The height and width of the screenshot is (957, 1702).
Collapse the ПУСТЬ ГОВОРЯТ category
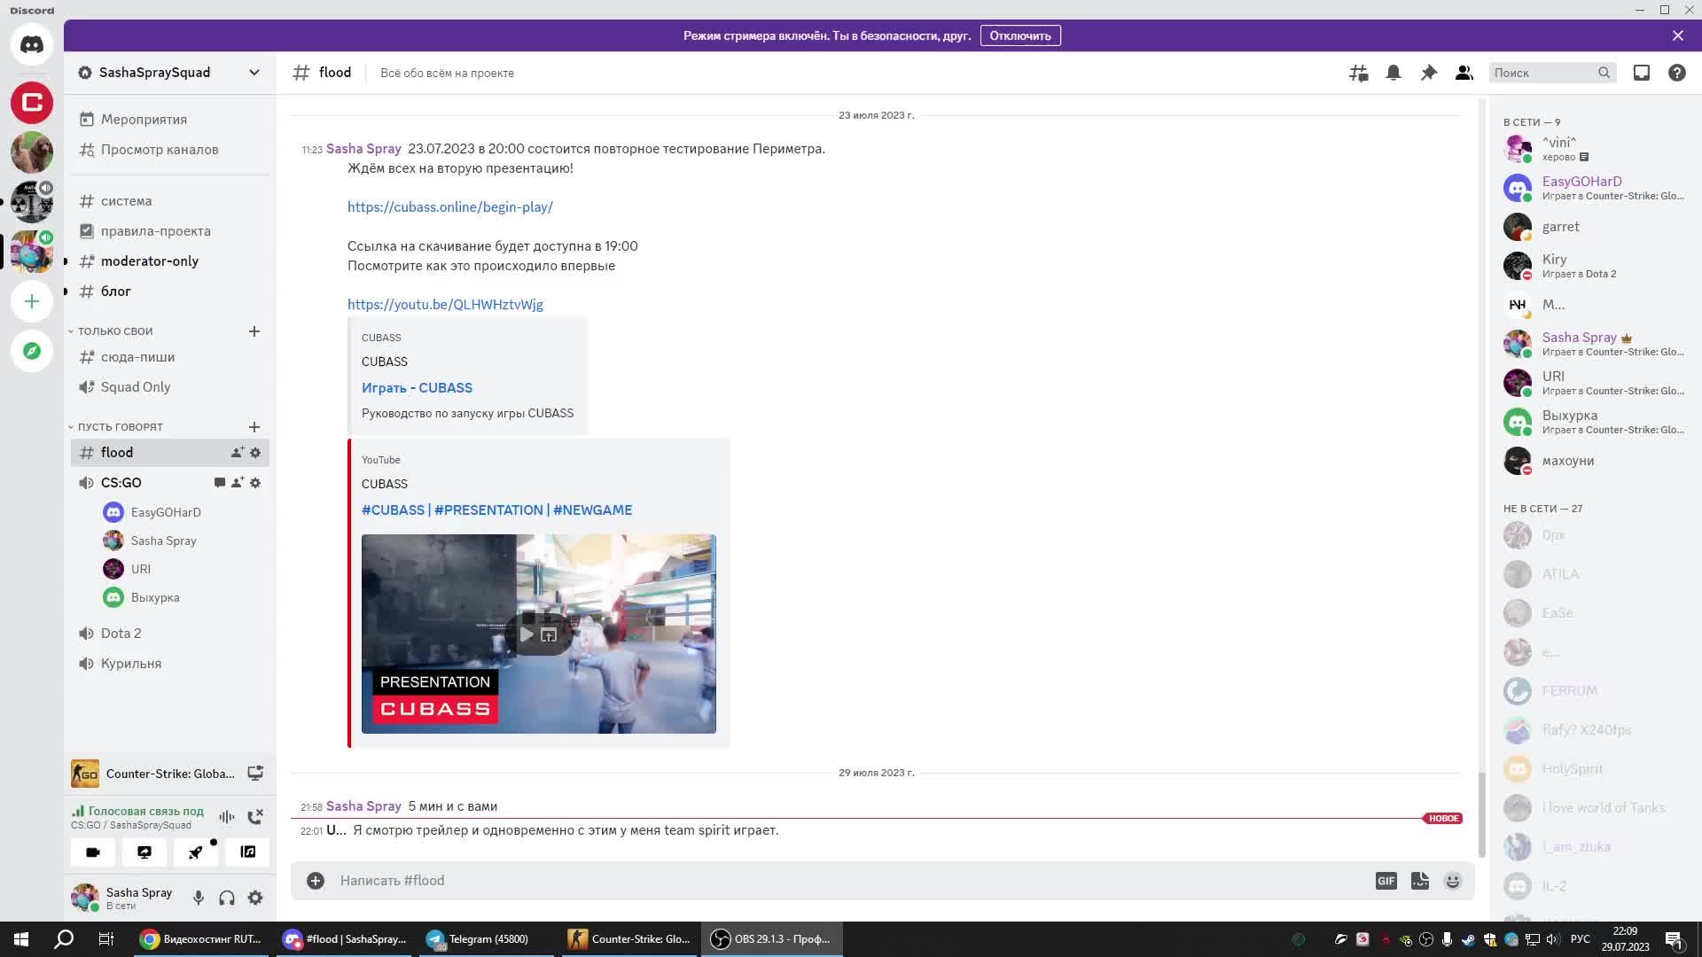click(120, 426)
